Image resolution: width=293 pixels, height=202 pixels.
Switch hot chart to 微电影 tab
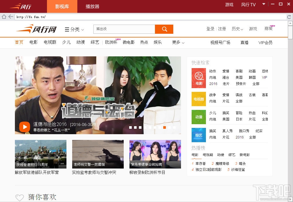tap(245, 155)
